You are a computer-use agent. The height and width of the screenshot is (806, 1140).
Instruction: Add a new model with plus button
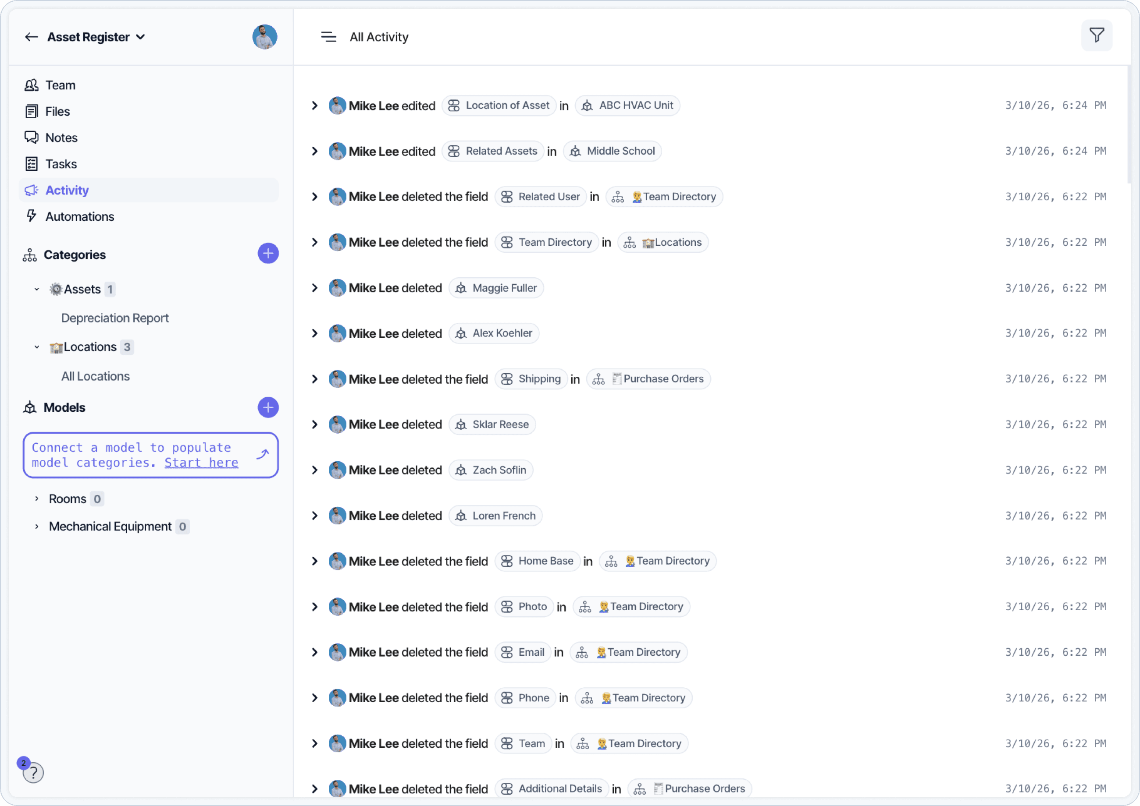(268, 407)
